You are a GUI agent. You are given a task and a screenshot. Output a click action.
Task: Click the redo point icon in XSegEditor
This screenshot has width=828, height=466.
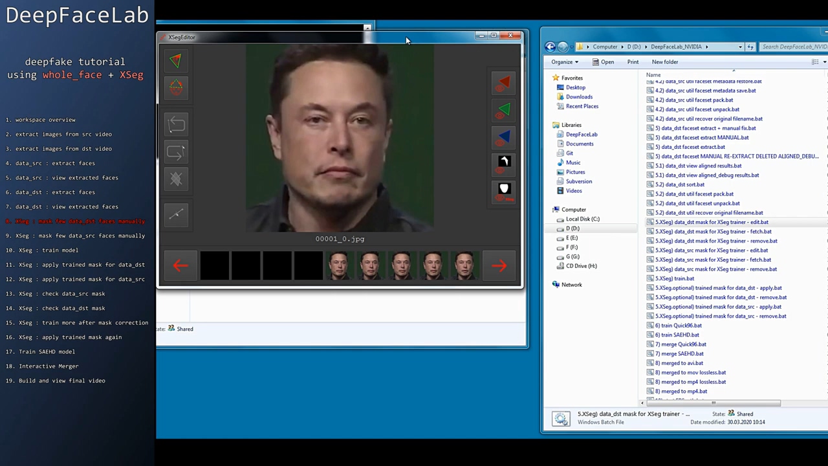[176, 152]
